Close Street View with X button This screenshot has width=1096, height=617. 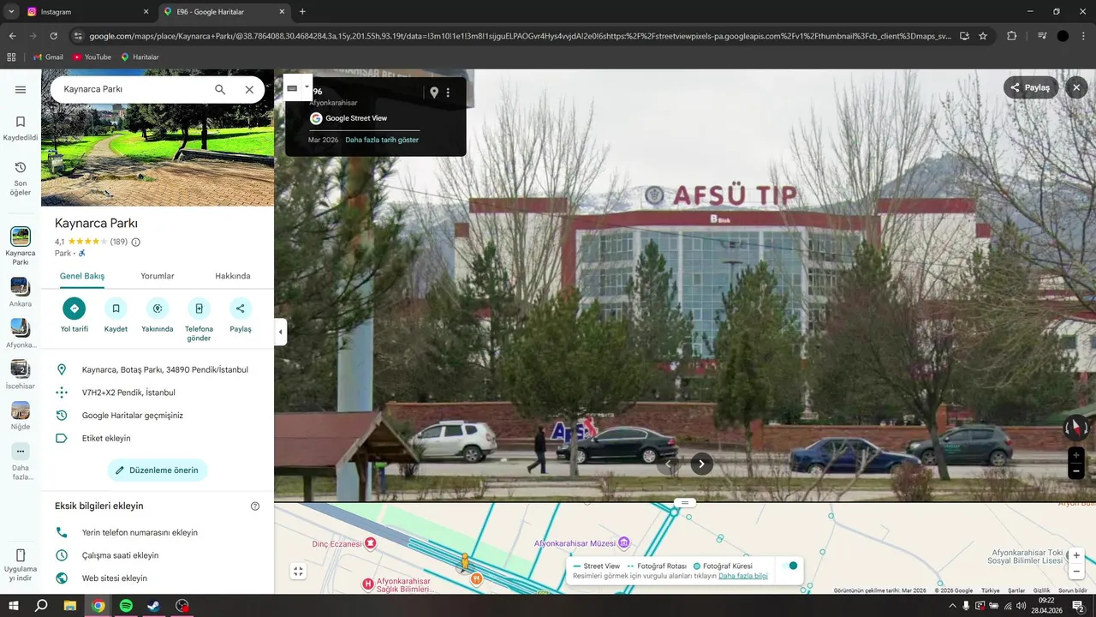tap(1077, 87)
